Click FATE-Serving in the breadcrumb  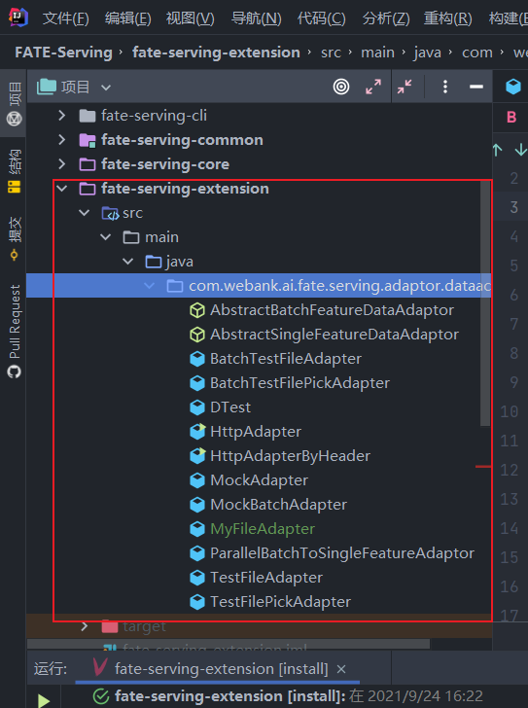[x=63, y=53]
